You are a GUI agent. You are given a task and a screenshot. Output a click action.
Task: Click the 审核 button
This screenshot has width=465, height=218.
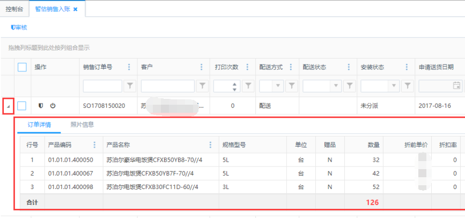[x=19, y=27]
